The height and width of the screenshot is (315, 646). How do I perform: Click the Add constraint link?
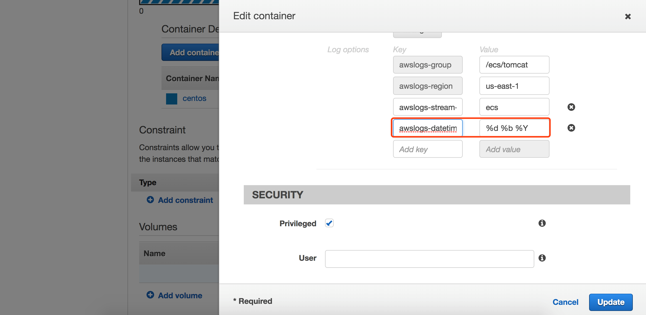pos(185,200)
